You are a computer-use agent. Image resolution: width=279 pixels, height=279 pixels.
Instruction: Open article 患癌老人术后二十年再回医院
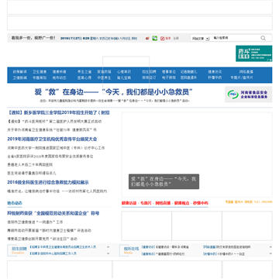click(30, 164)
